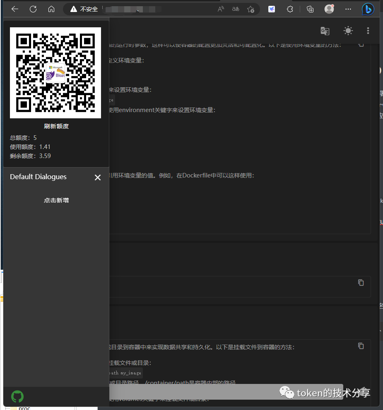Reload the page with the refresh icon
Image resolution: width=383 pixels, height=410 pixels.
[33, 9]
